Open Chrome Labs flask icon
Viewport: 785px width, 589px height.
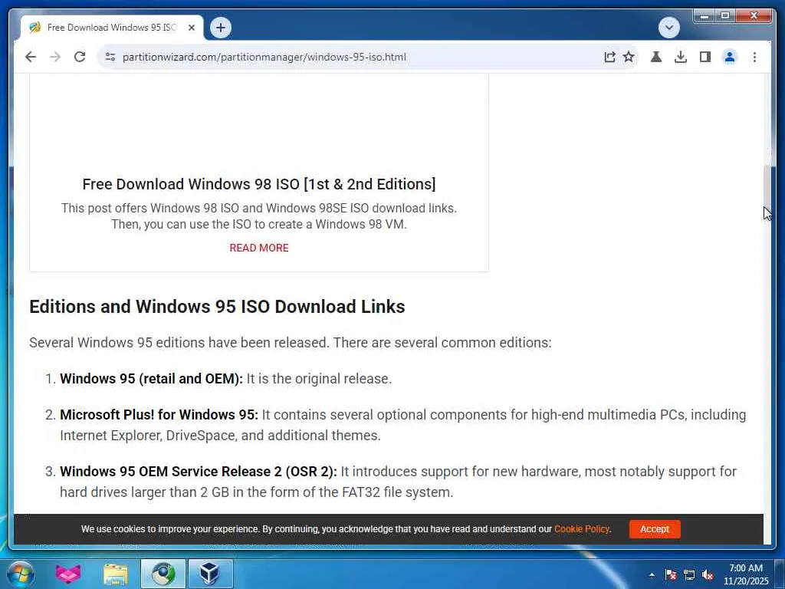click(x=656, y=57)
